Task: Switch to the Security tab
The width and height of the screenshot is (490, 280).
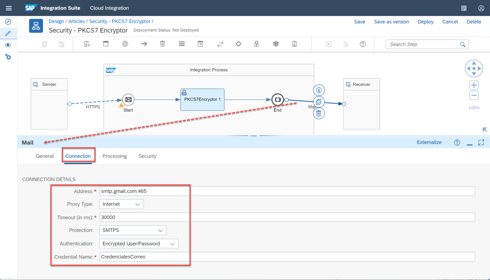Action: point(148,156)
